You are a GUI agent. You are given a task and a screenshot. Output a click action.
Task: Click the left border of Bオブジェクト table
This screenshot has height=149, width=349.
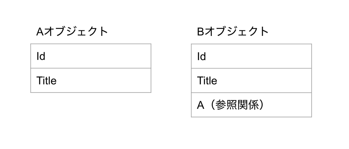[x=191, y=80]
